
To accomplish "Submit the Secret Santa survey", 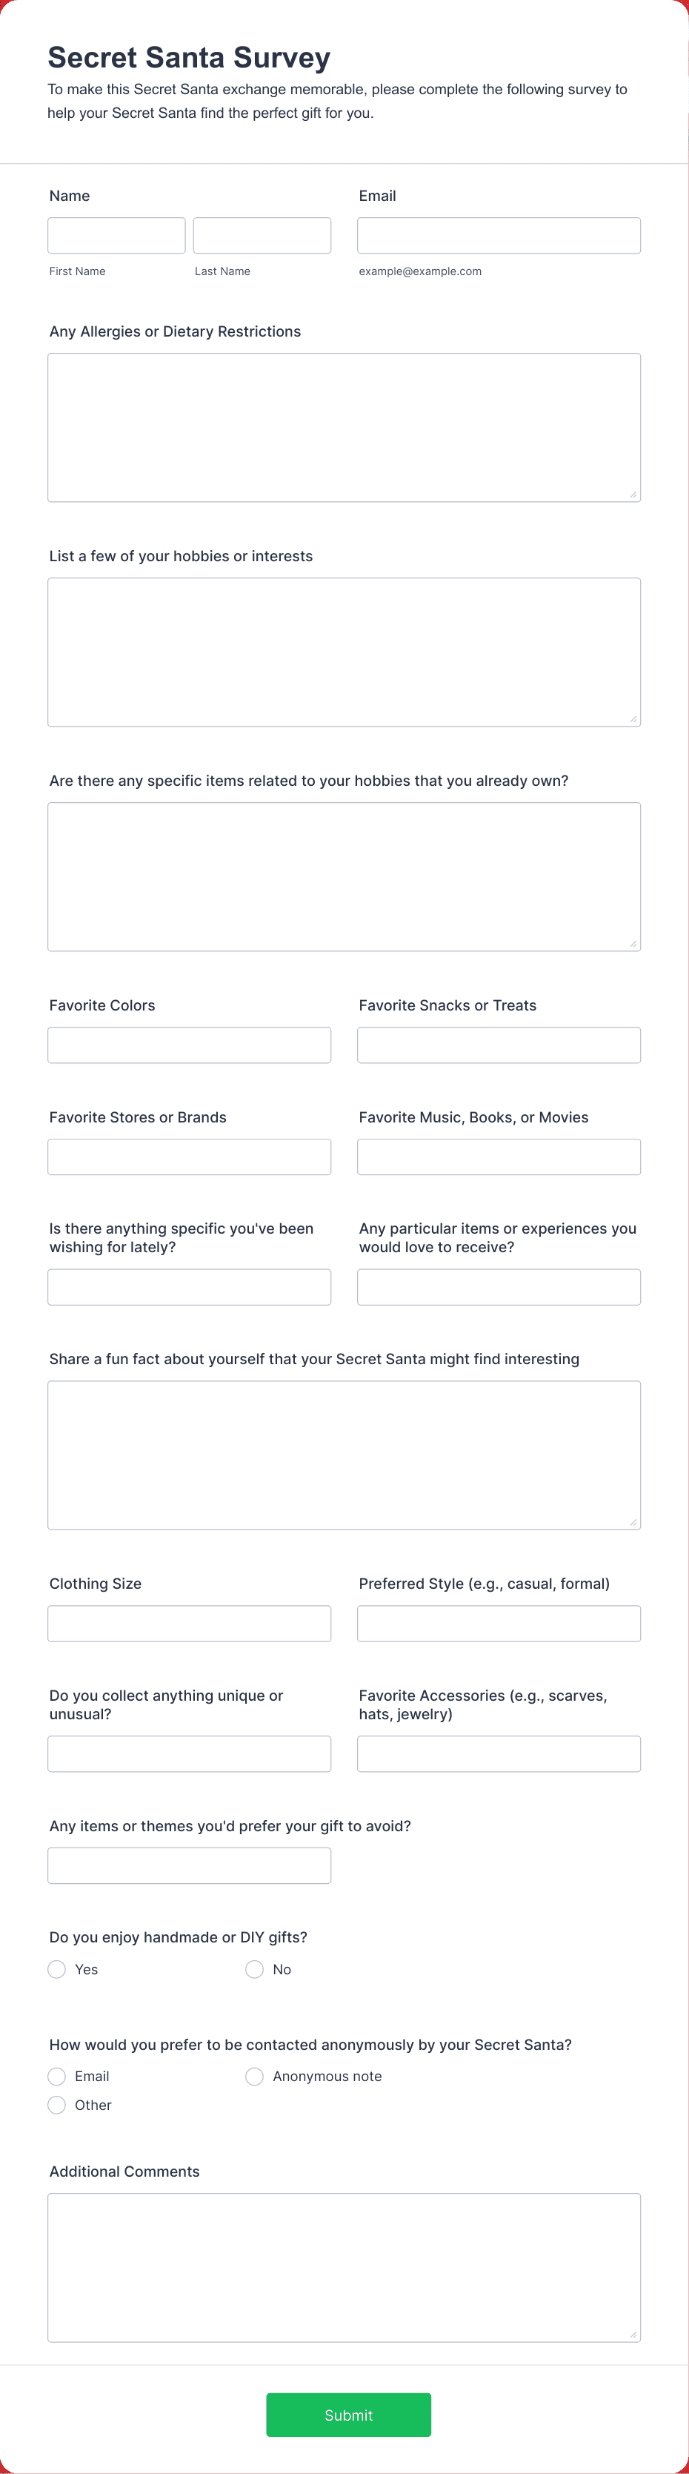I will pos(348,2415).
